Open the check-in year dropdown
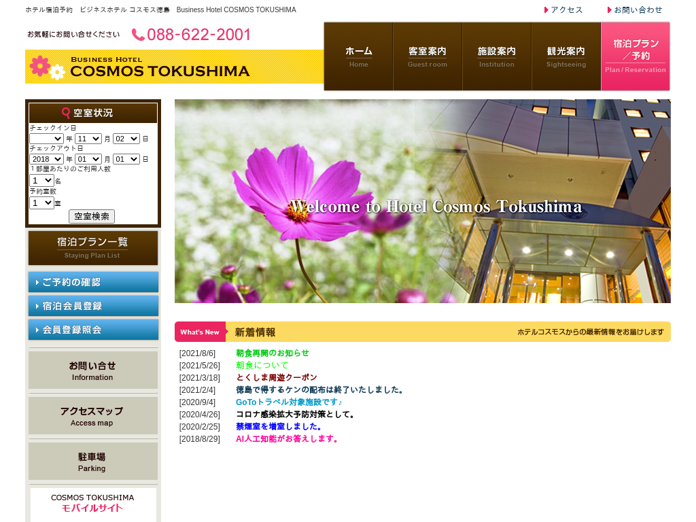This screenshot has width=696, height=522. [46, 139]
